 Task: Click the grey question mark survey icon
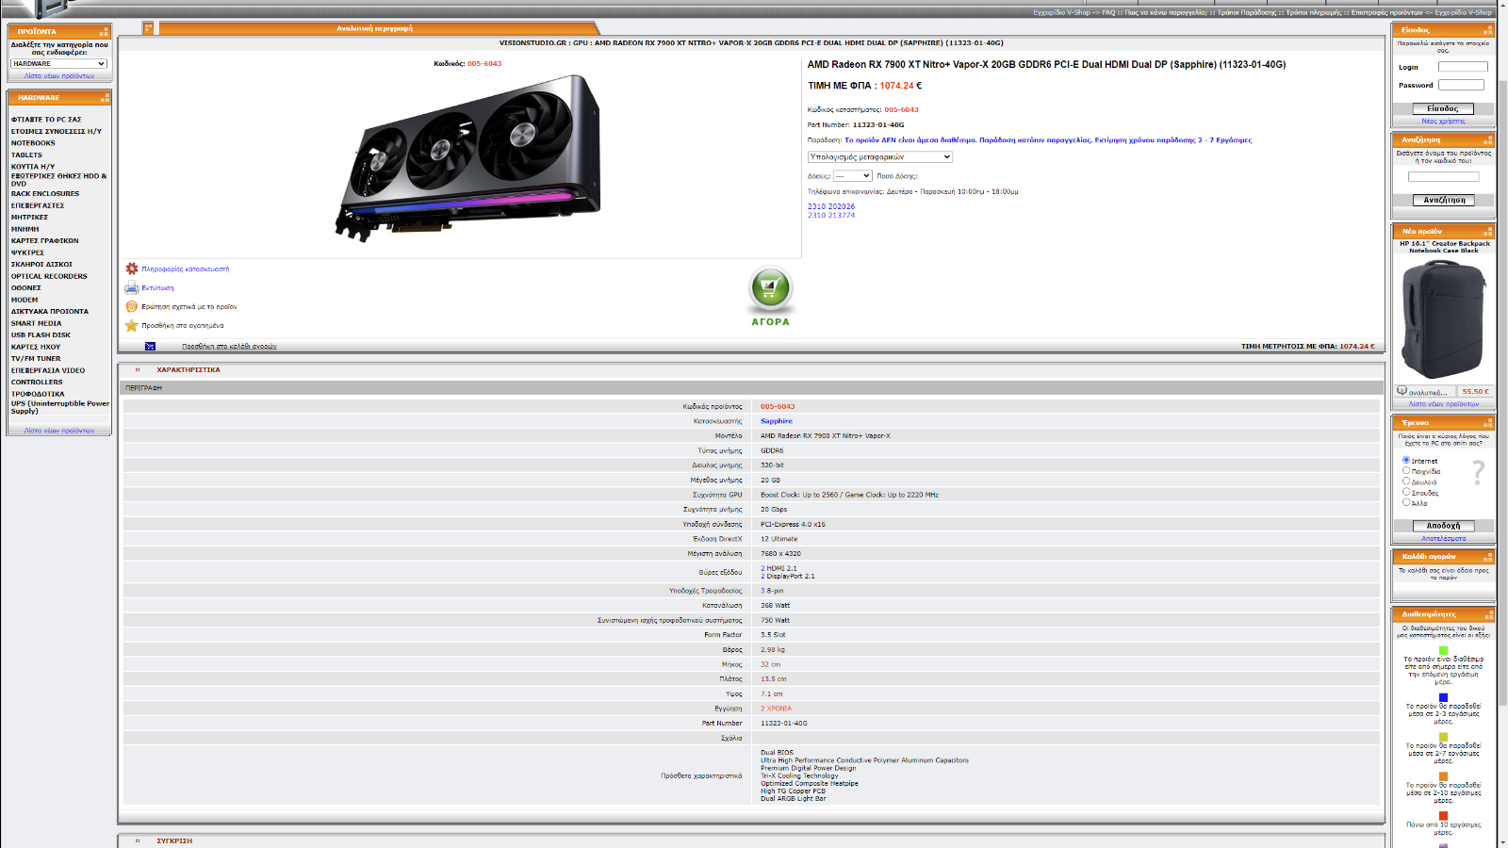1478,472
